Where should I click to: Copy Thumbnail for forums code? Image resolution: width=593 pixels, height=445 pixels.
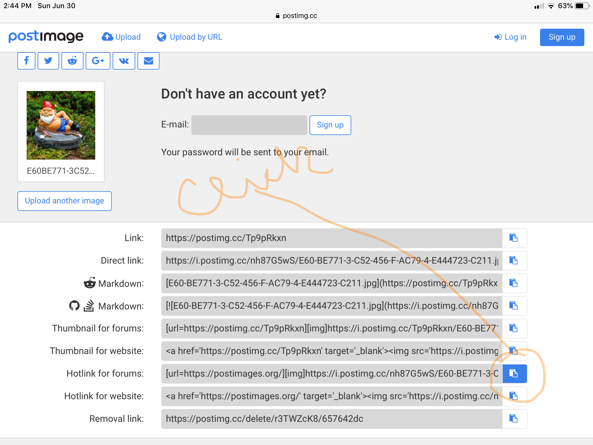coord(514,329)
